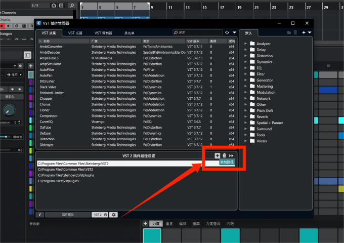
Task: Open the dropdown arrow beside collection plus icon
Action: coord(310,32)
